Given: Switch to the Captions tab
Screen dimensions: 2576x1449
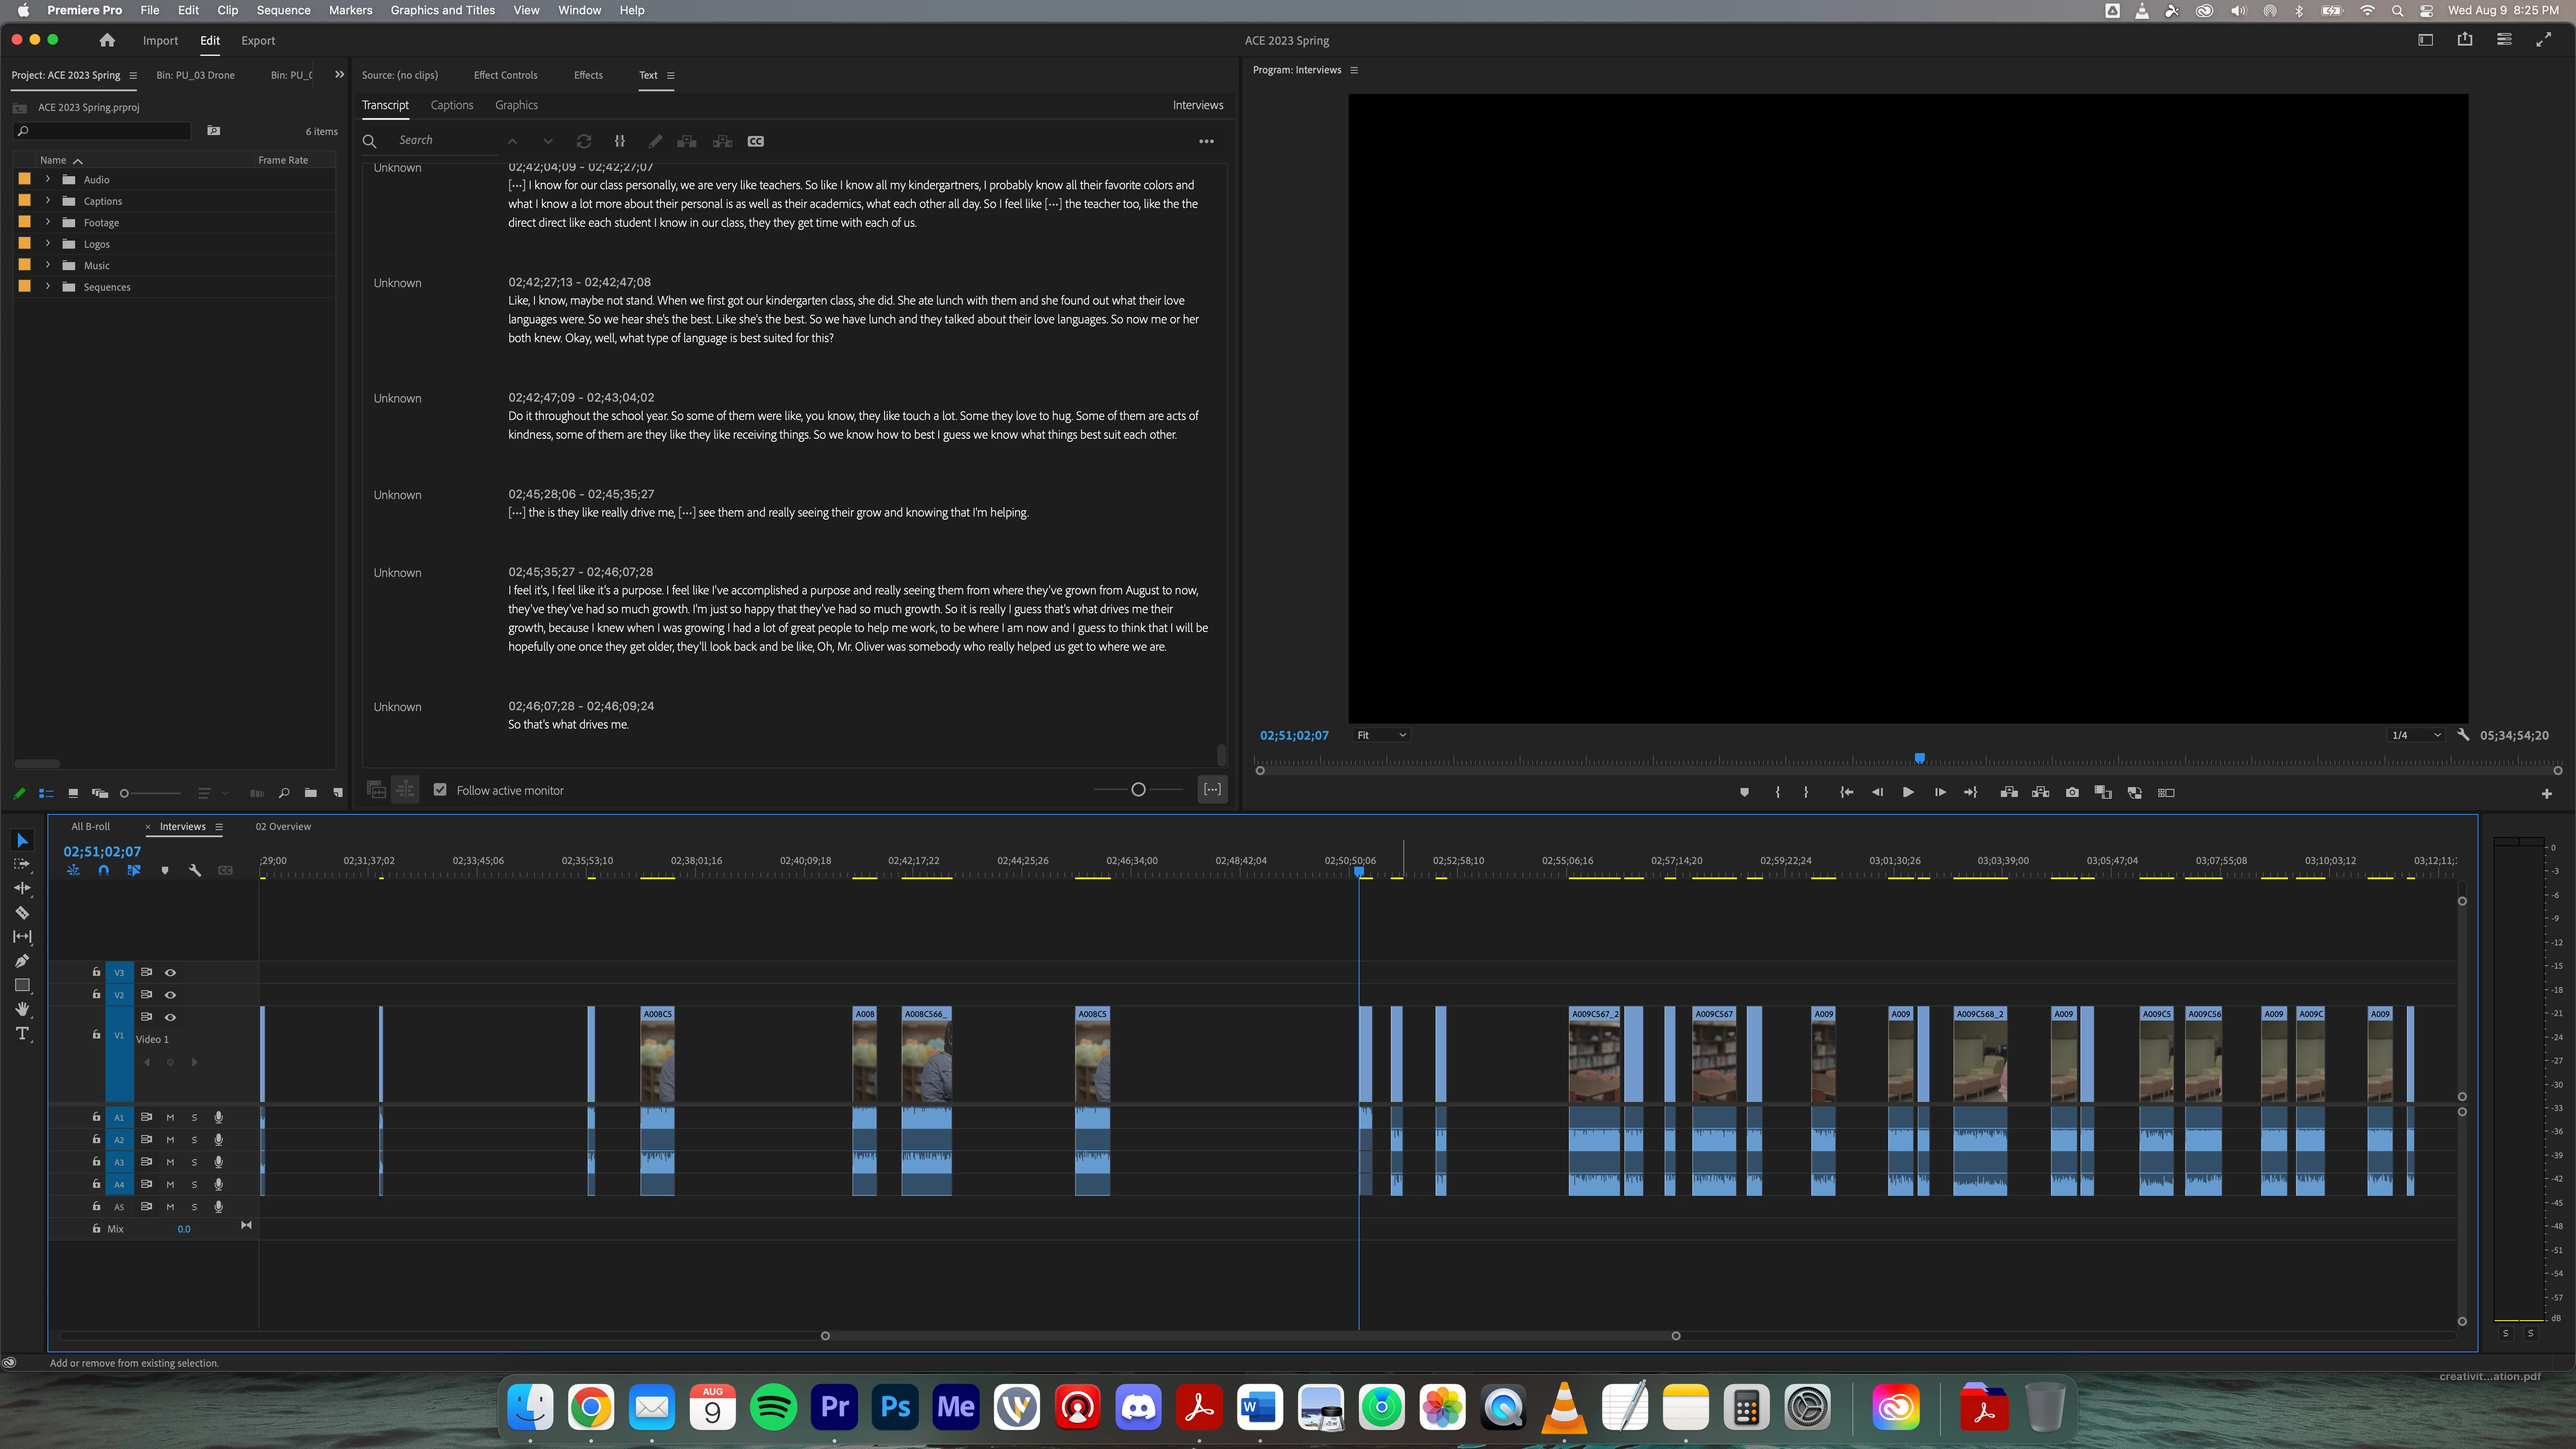Looking at the screenshot, I should [x=452, y=105].
